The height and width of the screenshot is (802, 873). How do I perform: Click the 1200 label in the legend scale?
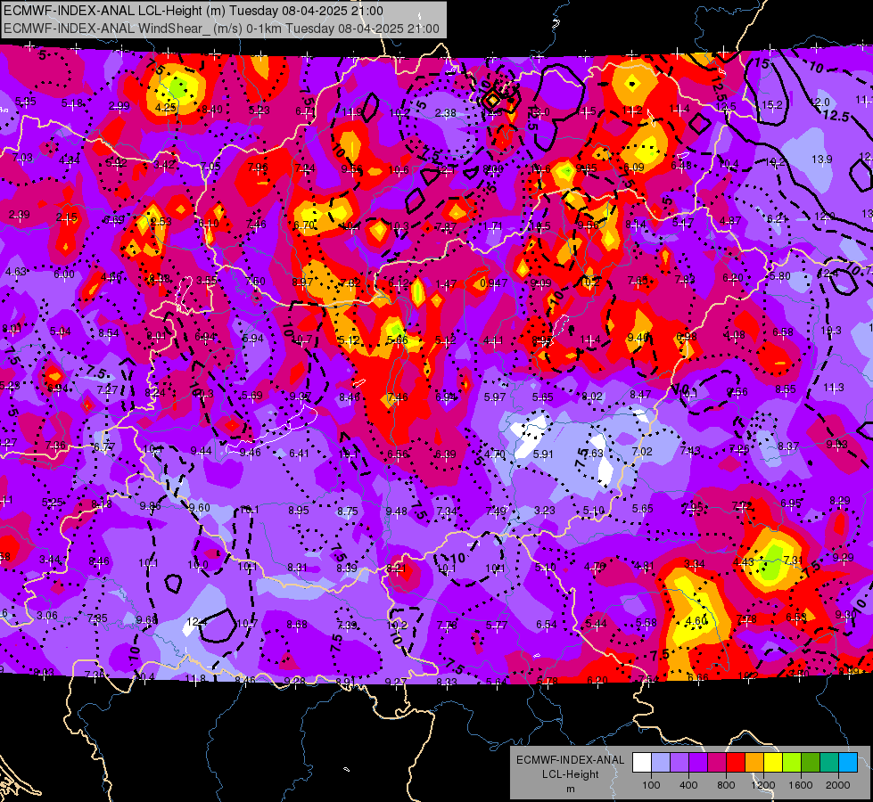763,785
